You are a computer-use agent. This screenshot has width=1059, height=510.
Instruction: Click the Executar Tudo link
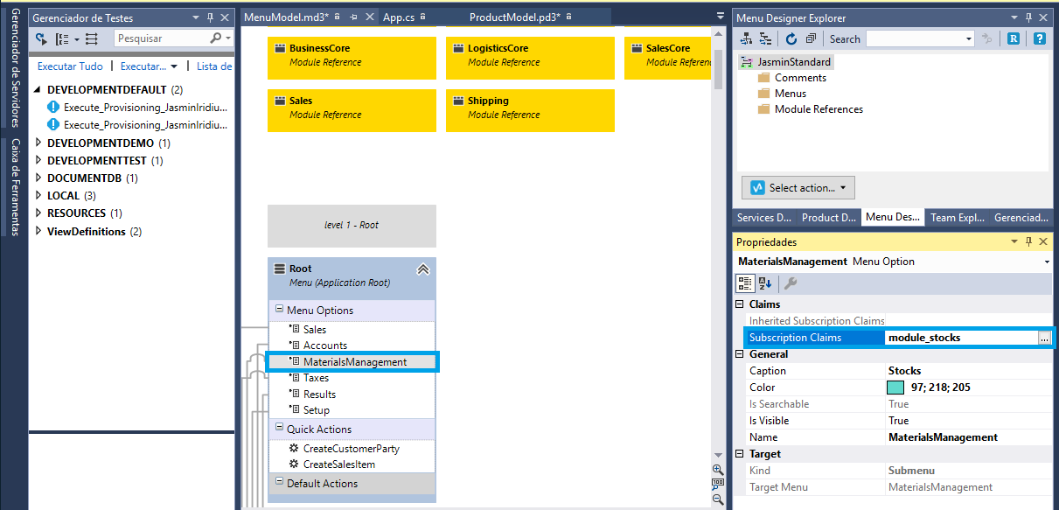coord(70,66)
